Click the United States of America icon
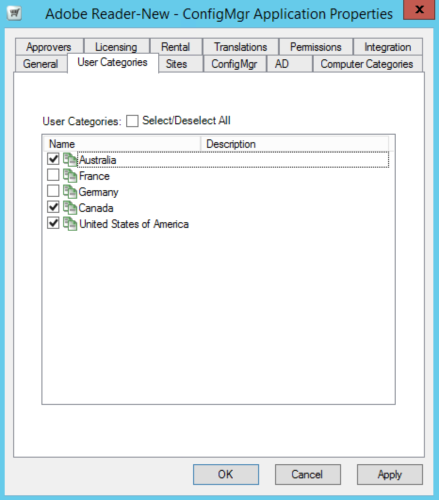 70,224
